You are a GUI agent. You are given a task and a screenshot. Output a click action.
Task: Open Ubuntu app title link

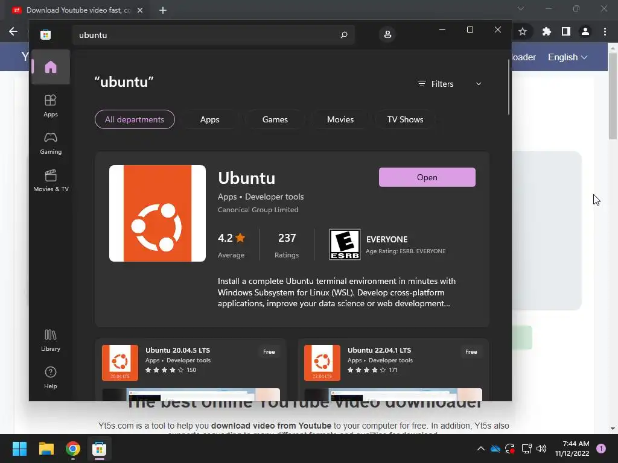(247, 178)
